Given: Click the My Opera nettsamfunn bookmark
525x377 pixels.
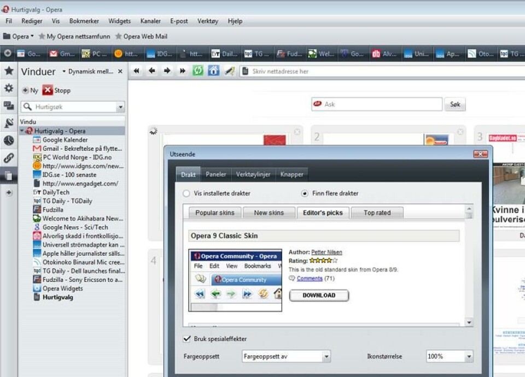Looking at the screenshot, I should (x=74, y=37).
